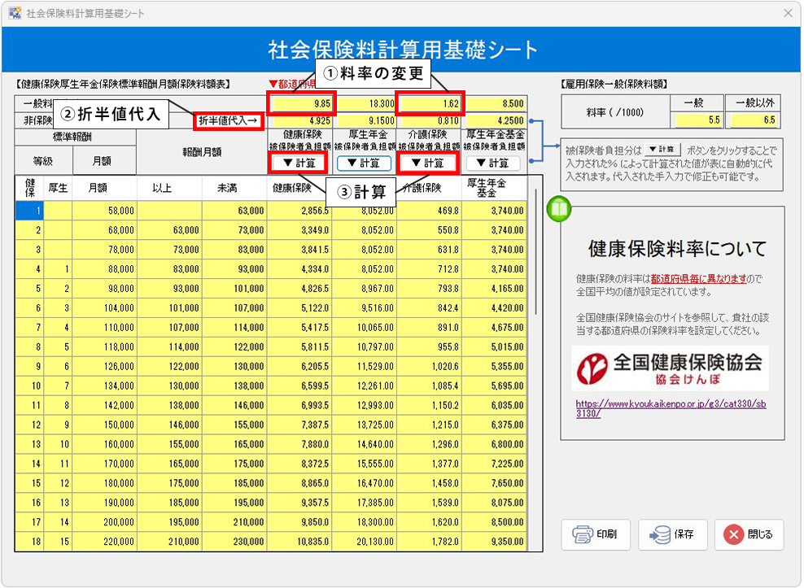Image resolution: width=804 pixels, height=588 pixels.
Task: Click the 折半値代入→ button
Action: (x=230, y=121)
